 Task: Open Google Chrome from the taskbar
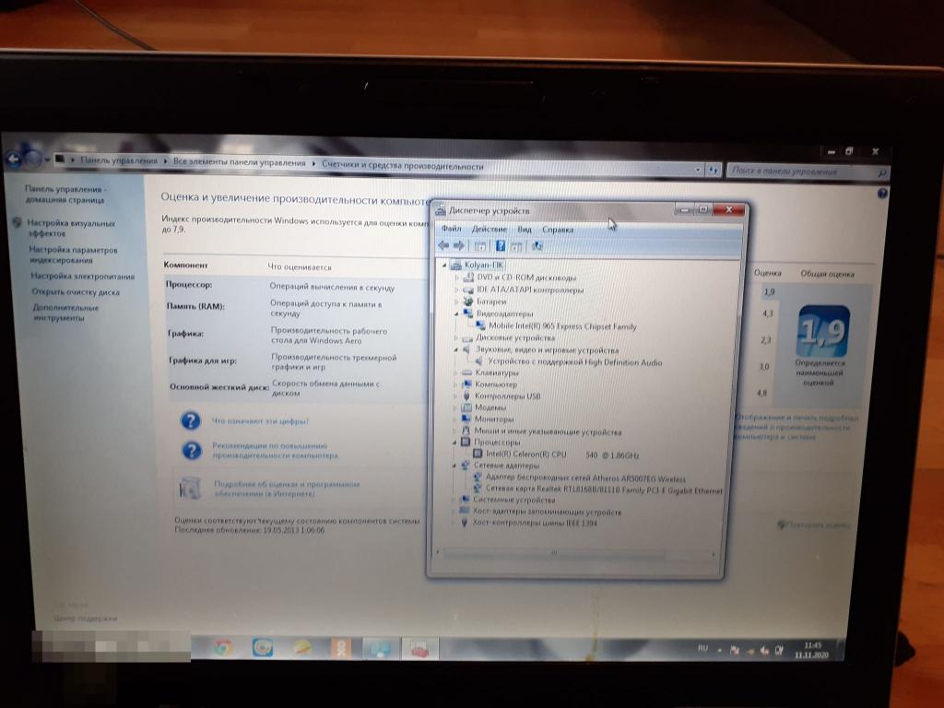point(223,647)
